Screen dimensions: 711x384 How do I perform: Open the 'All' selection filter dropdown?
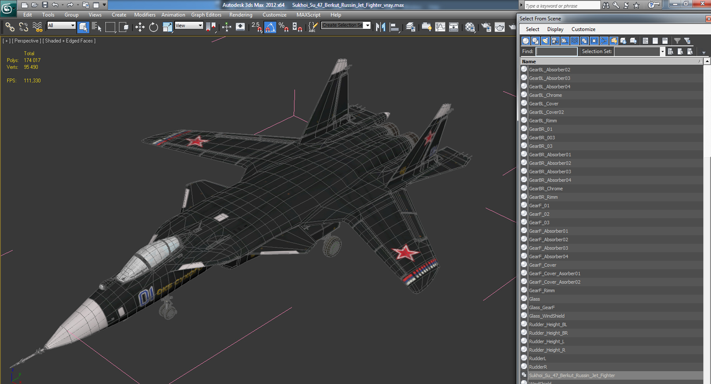point(61,25)
